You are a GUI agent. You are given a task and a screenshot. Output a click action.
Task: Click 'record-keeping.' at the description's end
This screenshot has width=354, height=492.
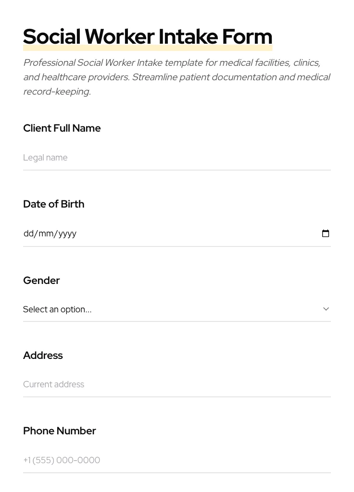click(x=57, y=92)
